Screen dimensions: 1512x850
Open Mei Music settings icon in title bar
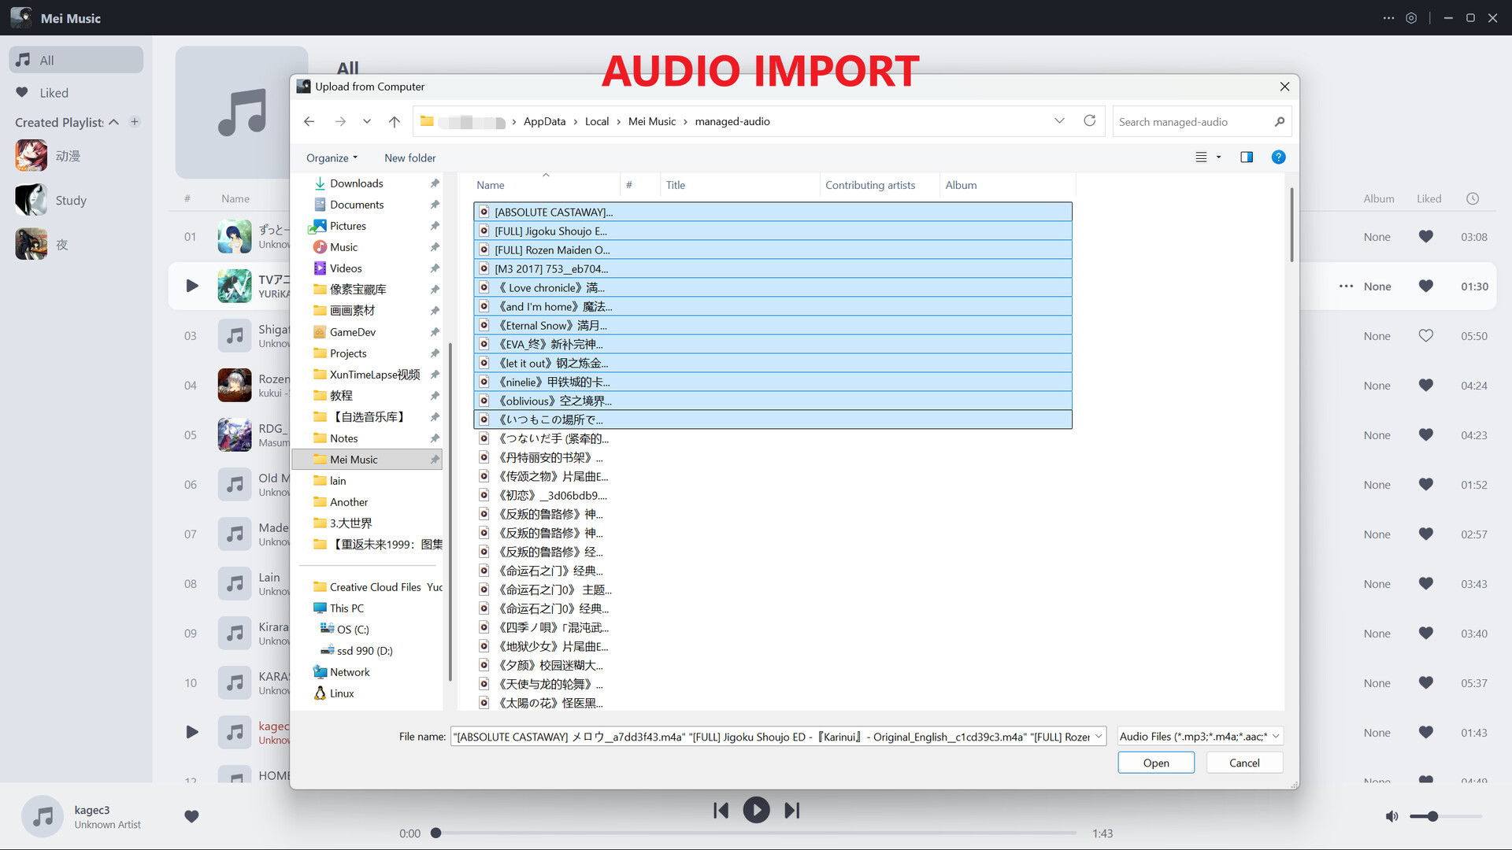(1411, 18)
